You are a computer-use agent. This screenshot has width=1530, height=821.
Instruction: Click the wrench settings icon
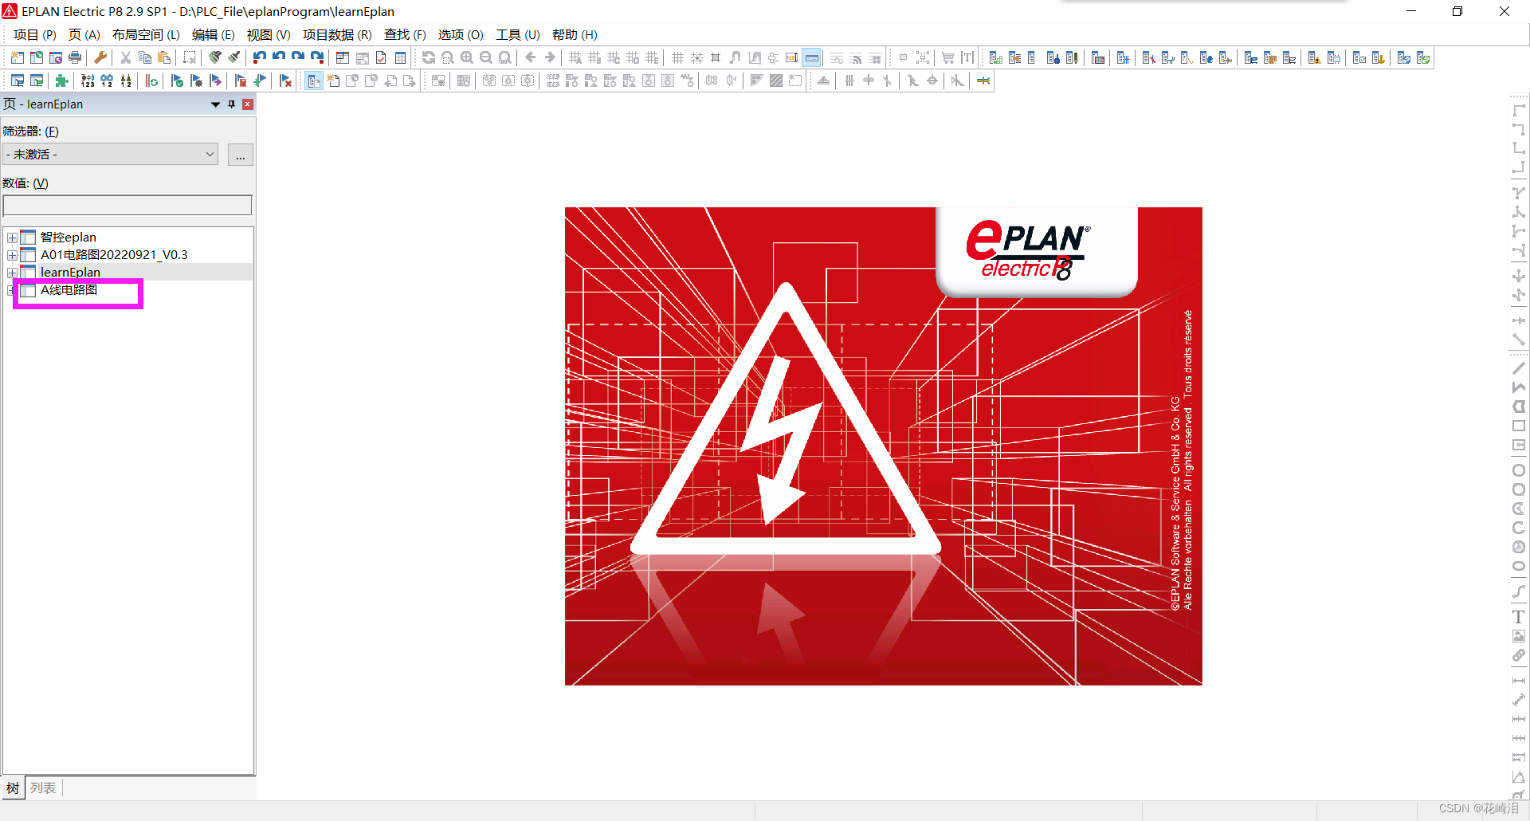pos(100,57)
